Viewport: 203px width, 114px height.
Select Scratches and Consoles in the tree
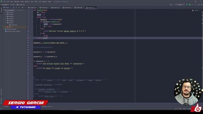click(x=13, y=31)
